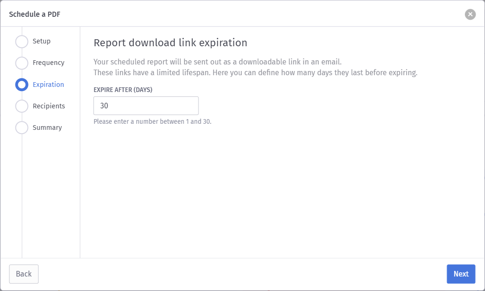Open the Summary step label

click(47, 128)
